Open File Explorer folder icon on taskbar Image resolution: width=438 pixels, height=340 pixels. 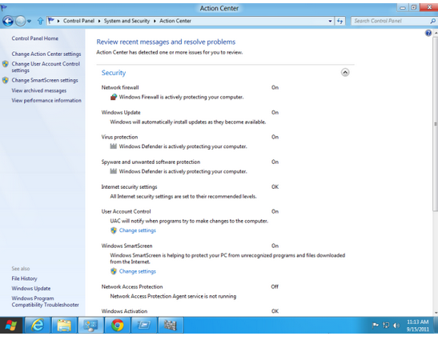pyautogui.click(x=64, y=326)
